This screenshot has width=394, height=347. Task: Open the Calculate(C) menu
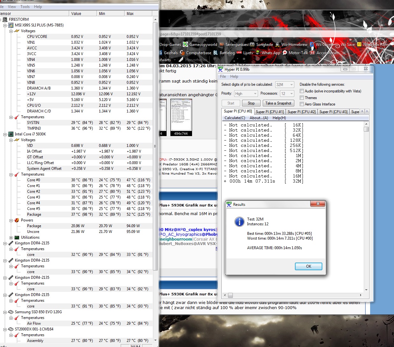(x=235, y=118)
